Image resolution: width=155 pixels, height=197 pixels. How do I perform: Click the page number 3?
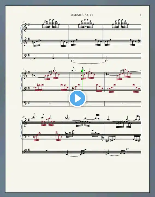click(x=140, y=15)
